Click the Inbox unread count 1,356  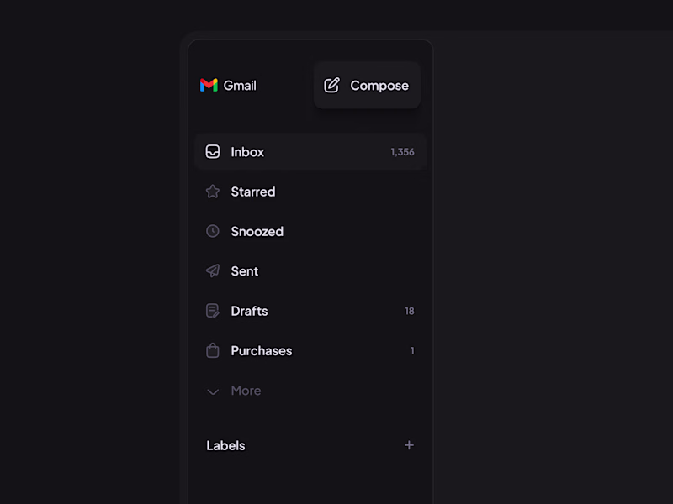coord(401,152)
